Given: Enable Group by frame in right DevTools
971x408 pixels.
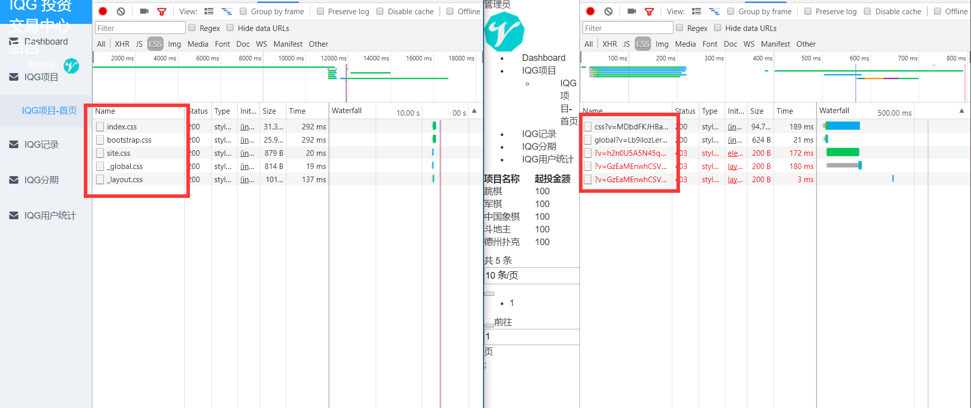Looking at the screenshot, I should coord(731,11).
